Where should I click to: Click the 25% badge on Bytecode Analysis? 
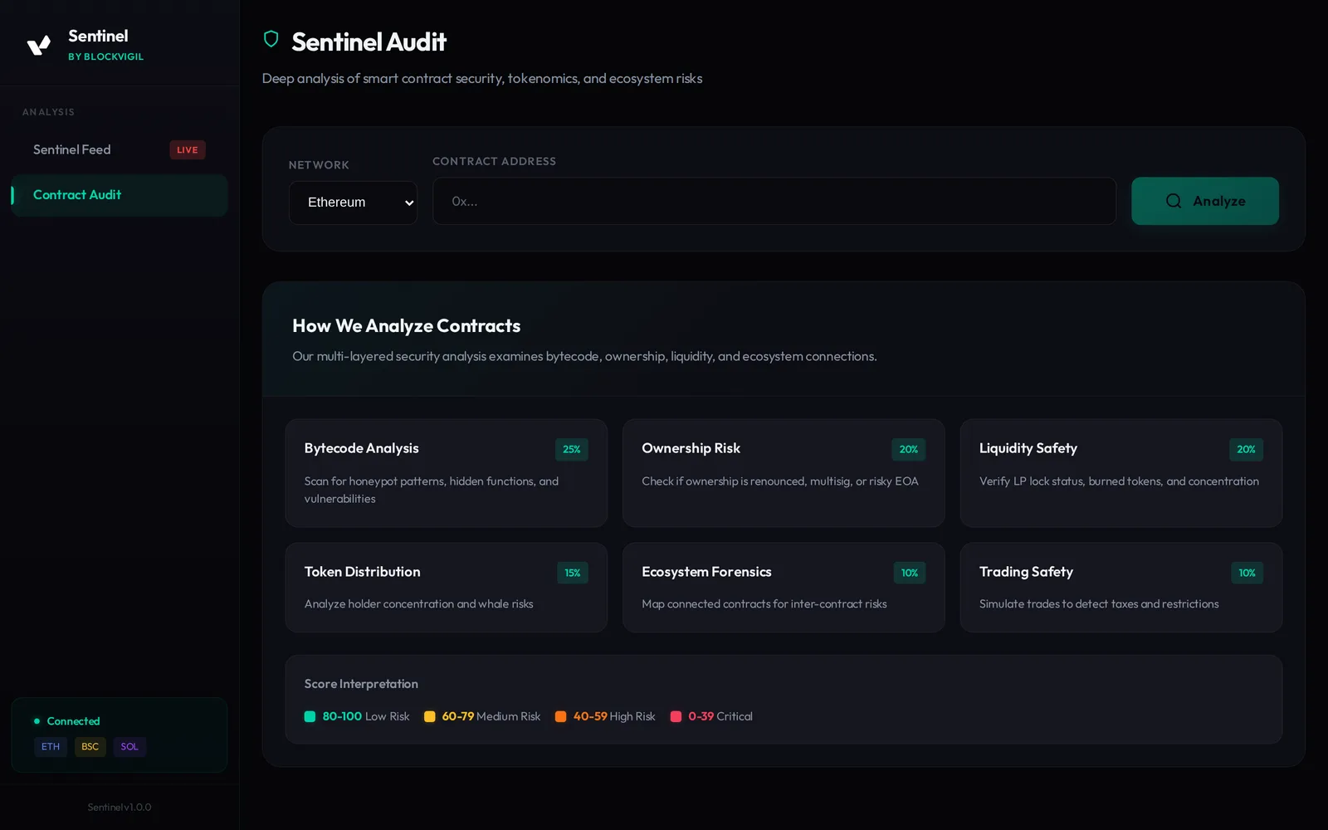click(572, 449)
